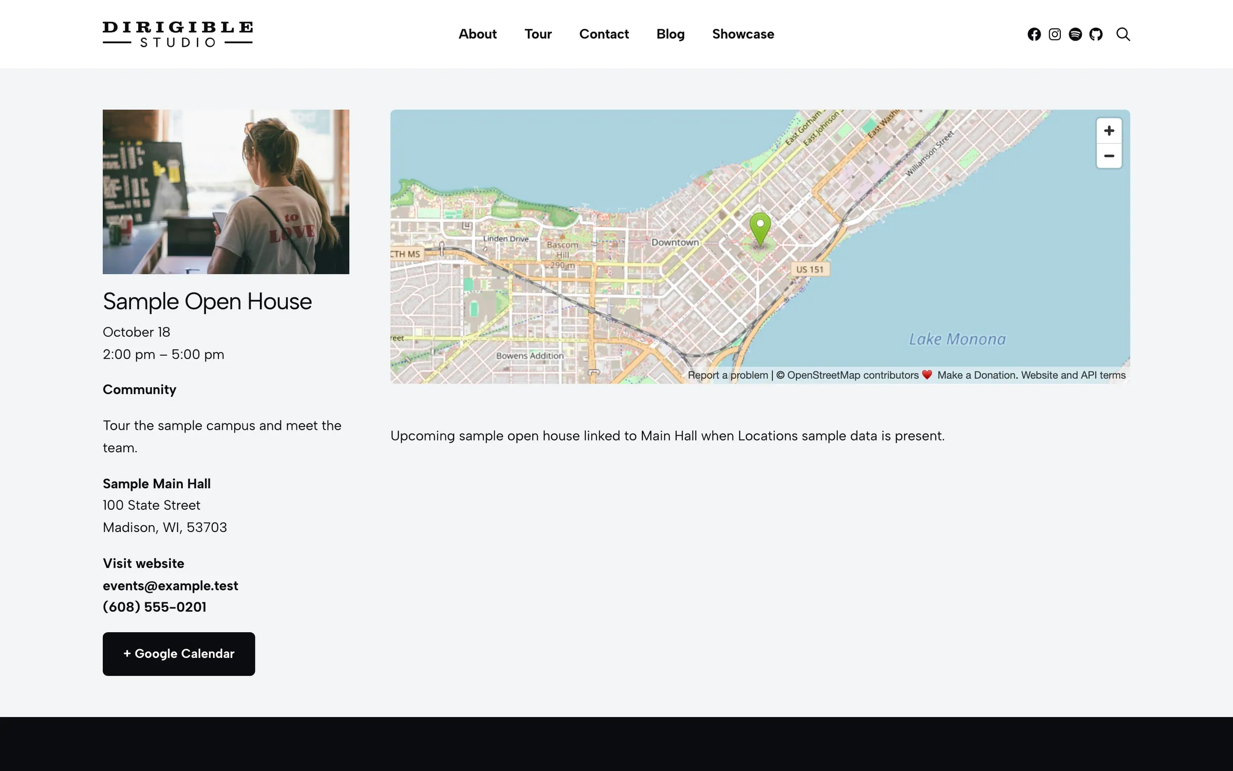
Task: Click the US 151 route shield on map
Action: pos(810,269)
